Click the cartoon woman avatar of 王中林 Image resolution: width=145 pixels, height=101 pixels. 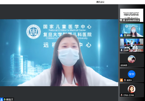[132, 89]
